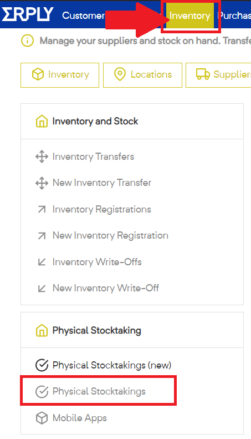The image size is (251, 439).
Task: Click the Physical Stocktaking house icon
Action: [42, 330]
